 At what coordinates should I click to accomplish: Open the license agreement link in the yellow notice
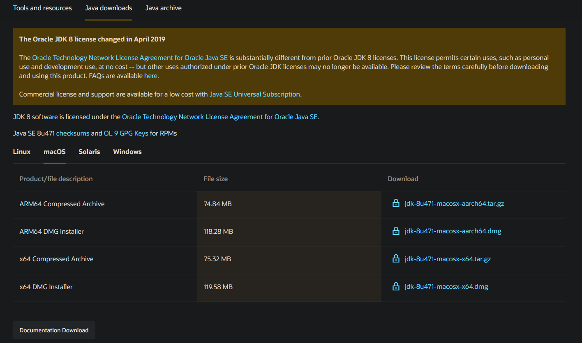[x=130, y=58]
